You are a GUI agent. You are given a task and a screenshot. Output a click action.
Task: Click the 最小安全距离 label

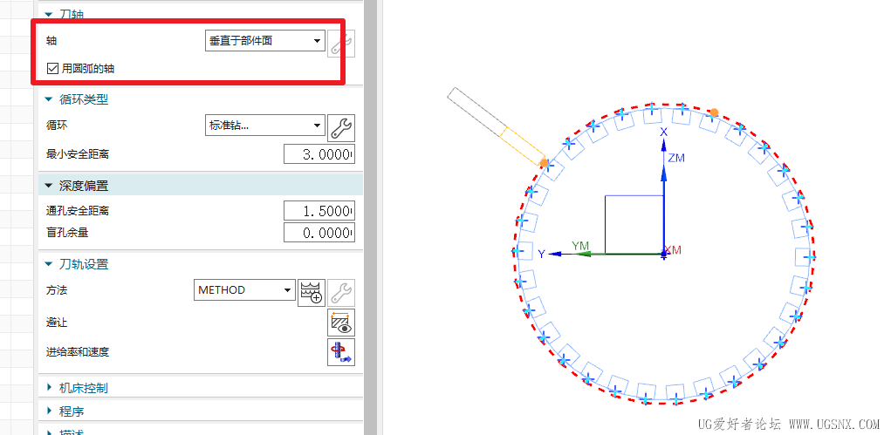point(78,153)
